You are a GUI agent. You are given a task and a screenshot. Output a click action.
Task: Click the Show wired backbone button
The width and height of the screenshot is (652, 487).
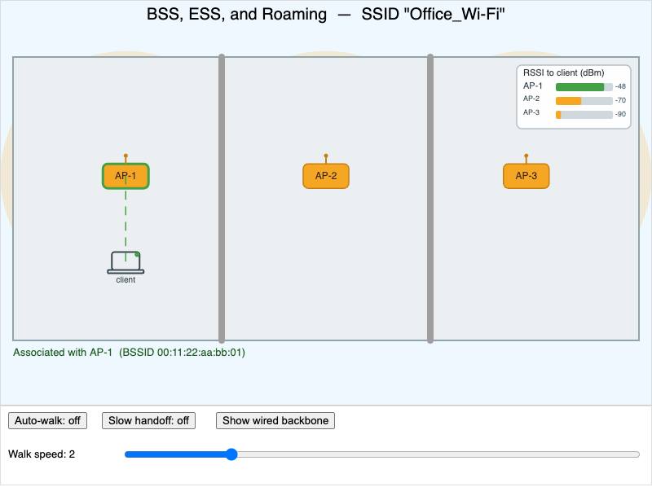click(x=275, y=420)
